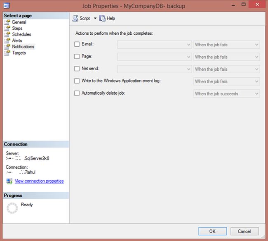
Task: Click the Script toolbar icon
Action: click(x=75, y=18)
